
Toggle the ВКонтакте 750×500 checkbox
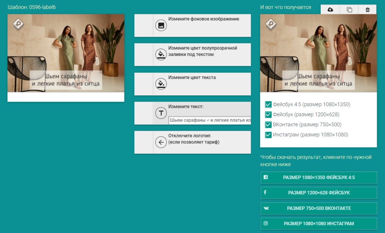pos(268,125)
